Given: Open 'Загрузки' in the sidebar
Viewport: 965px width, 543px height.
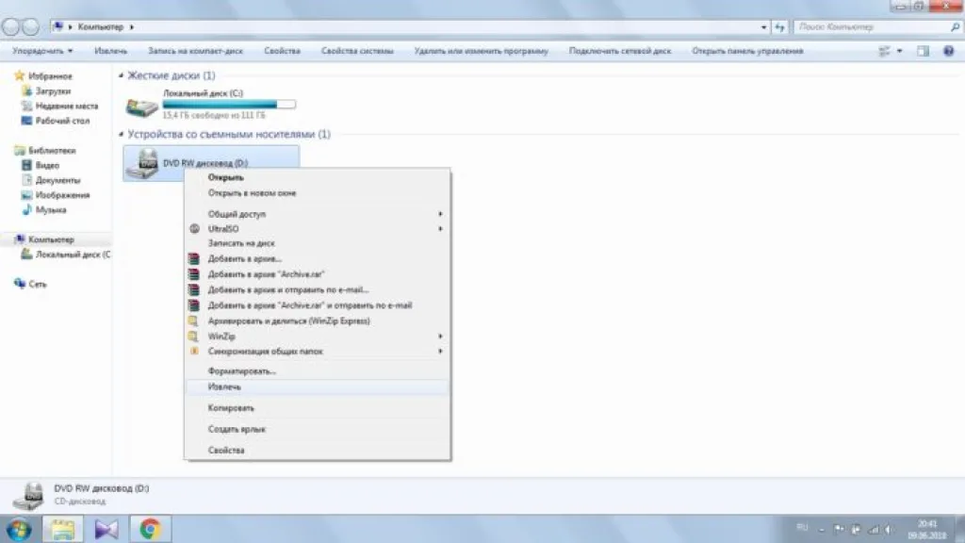Looking at the screenshot, I should (53, 91).
